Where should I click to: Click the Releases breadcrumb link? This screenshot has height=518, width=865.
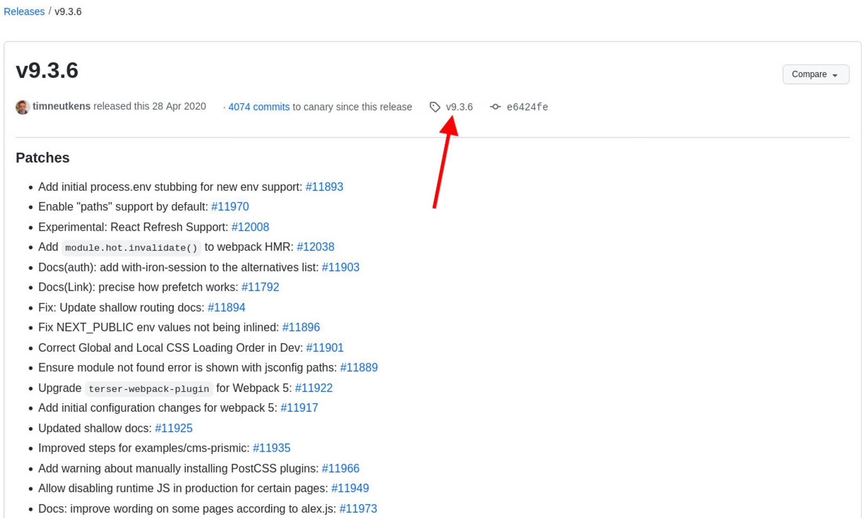(x=24, y=11)
